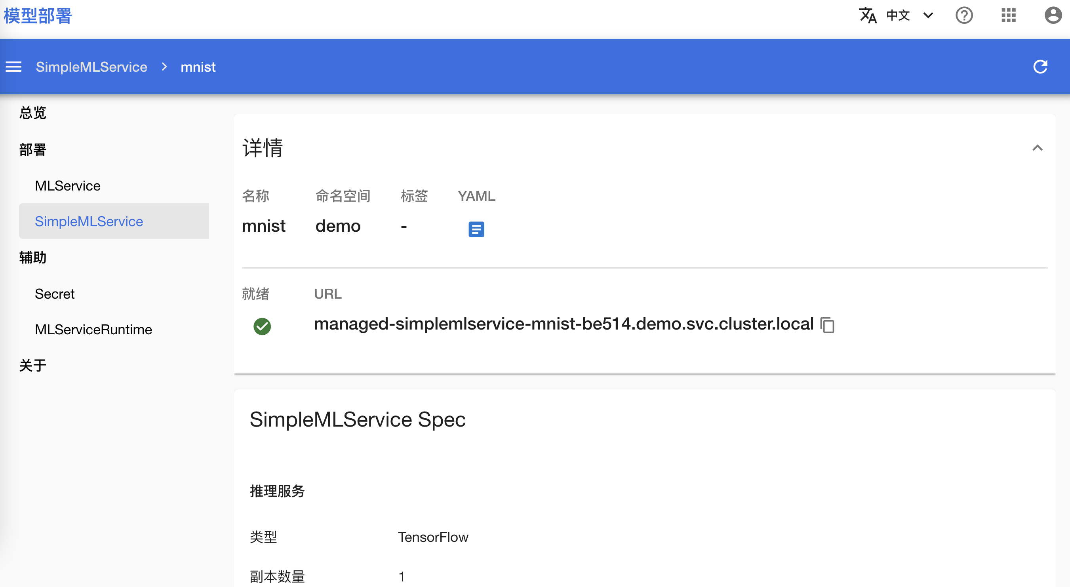
Task: Click the 名称 column label
Action: (255, 196)
